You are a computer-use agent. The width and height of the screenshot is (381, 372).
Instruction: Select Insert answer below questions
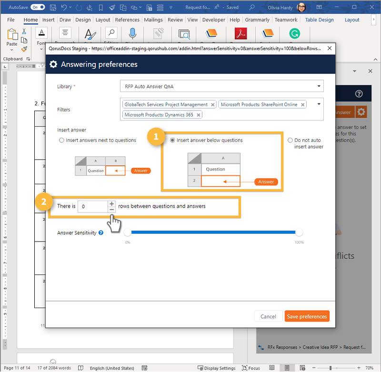tap(172, 140)
